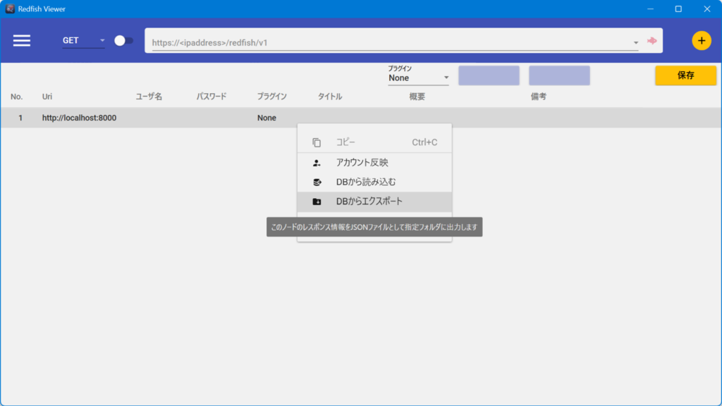Click the second blank purple button

click(559, 75)
